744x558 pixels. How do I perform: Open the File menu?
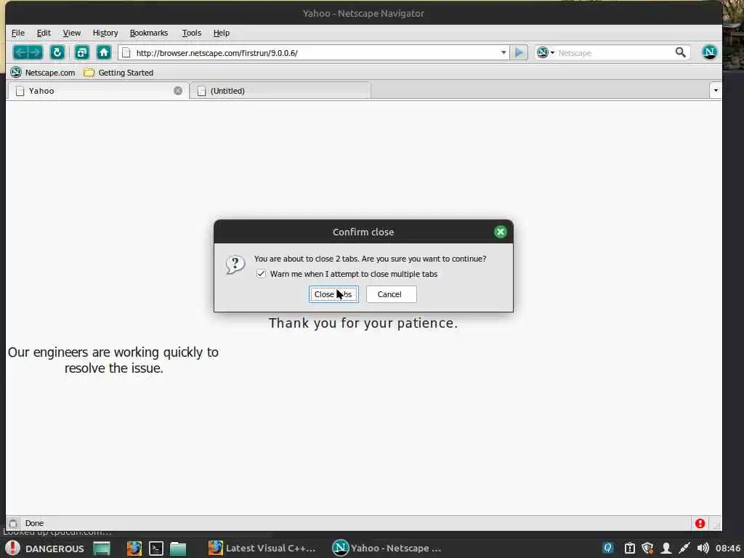click(18, 33)
